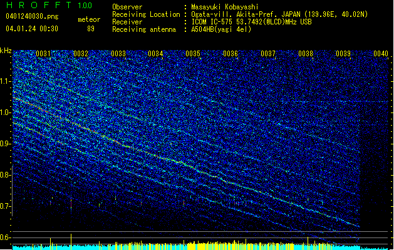This screenshot has height=250, width=394.
Task: Click the kHz axis unit label
Action: [6, 51]
